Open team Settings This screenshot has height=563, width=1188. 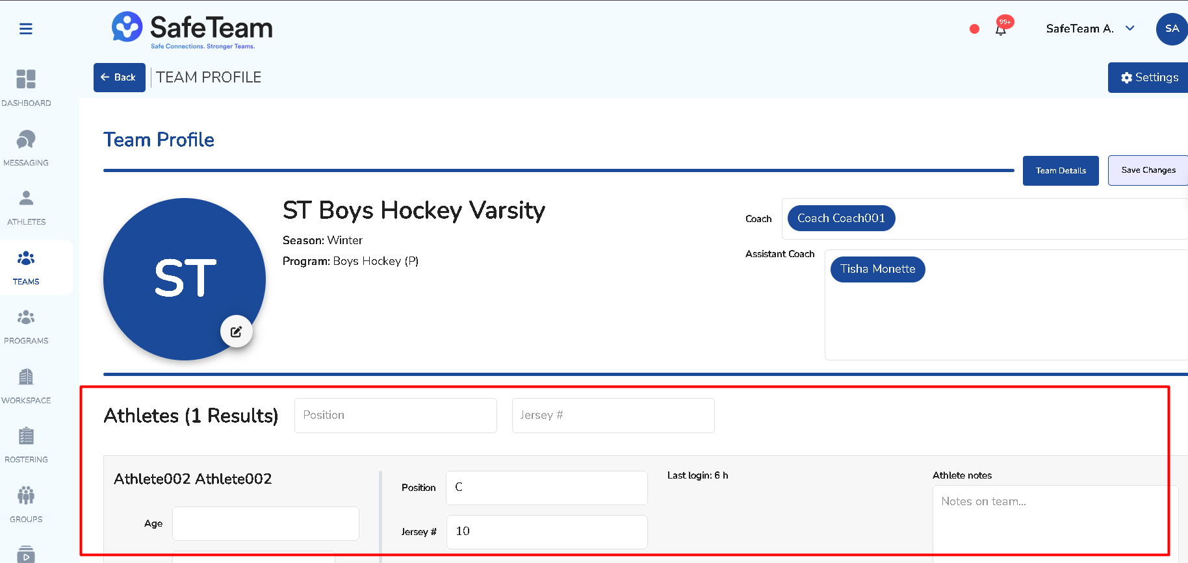click(1148, 77)
